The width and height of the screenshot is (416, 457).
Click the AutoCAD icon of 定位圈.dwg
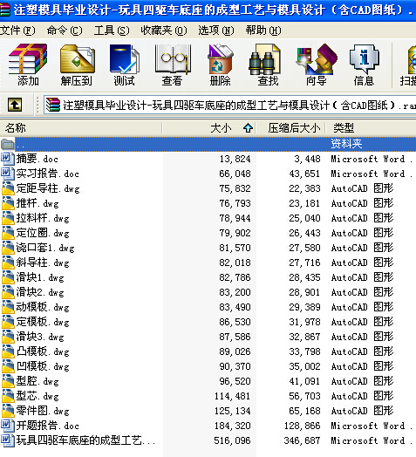pyautogui.click(x=8, y=233)
